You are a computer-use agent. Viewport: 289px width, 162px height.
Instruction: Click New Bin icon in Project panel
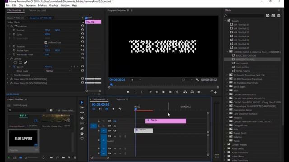(x=63, y=157)
